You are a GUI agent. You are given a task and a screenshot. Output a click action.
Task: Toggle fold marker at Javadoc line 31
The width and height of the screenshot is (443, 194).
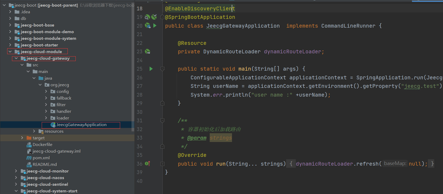pos(162,120)
